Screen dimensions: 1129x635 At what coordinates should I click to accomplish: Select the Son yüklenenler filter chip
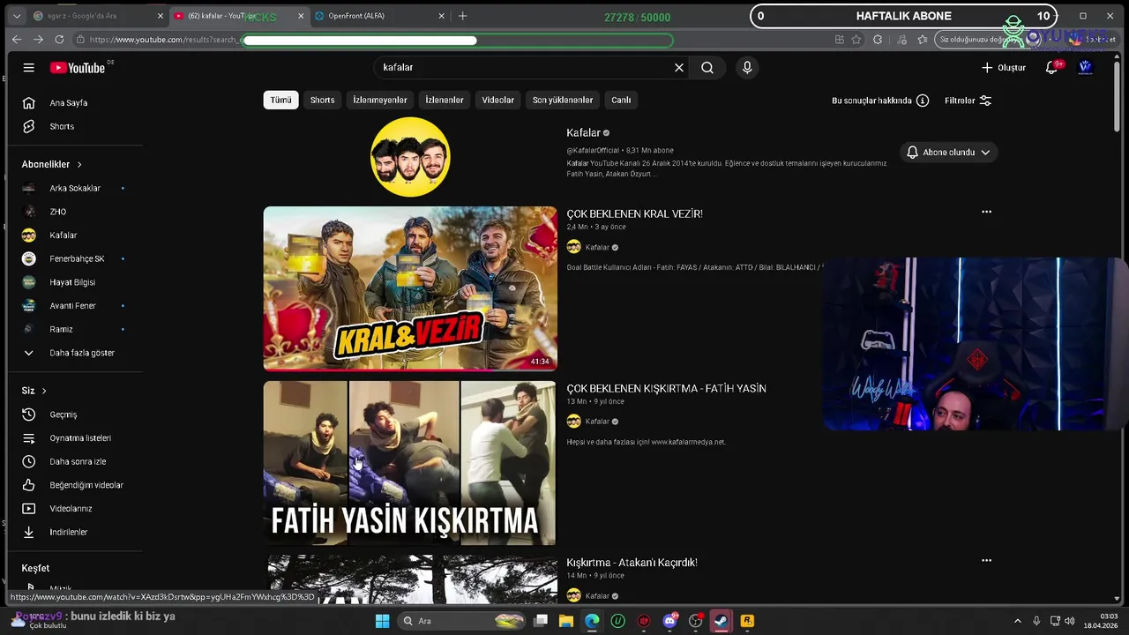point(563,100)
